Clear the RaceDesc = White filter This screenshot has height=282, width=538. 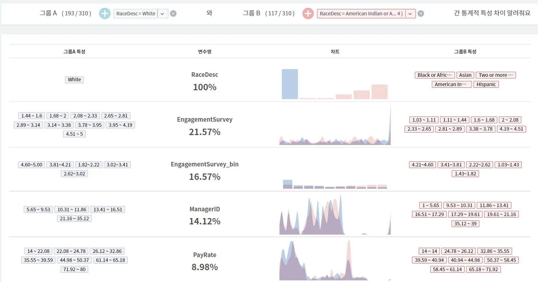(x=173, y=13)
